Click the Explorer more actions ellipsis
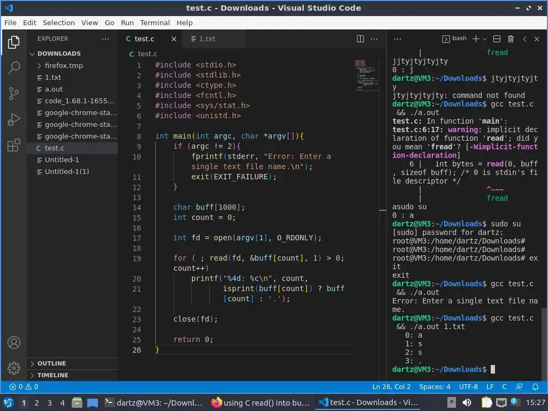Image resolution: width=548 pixels, height=411 pixels. coord(105,39)
